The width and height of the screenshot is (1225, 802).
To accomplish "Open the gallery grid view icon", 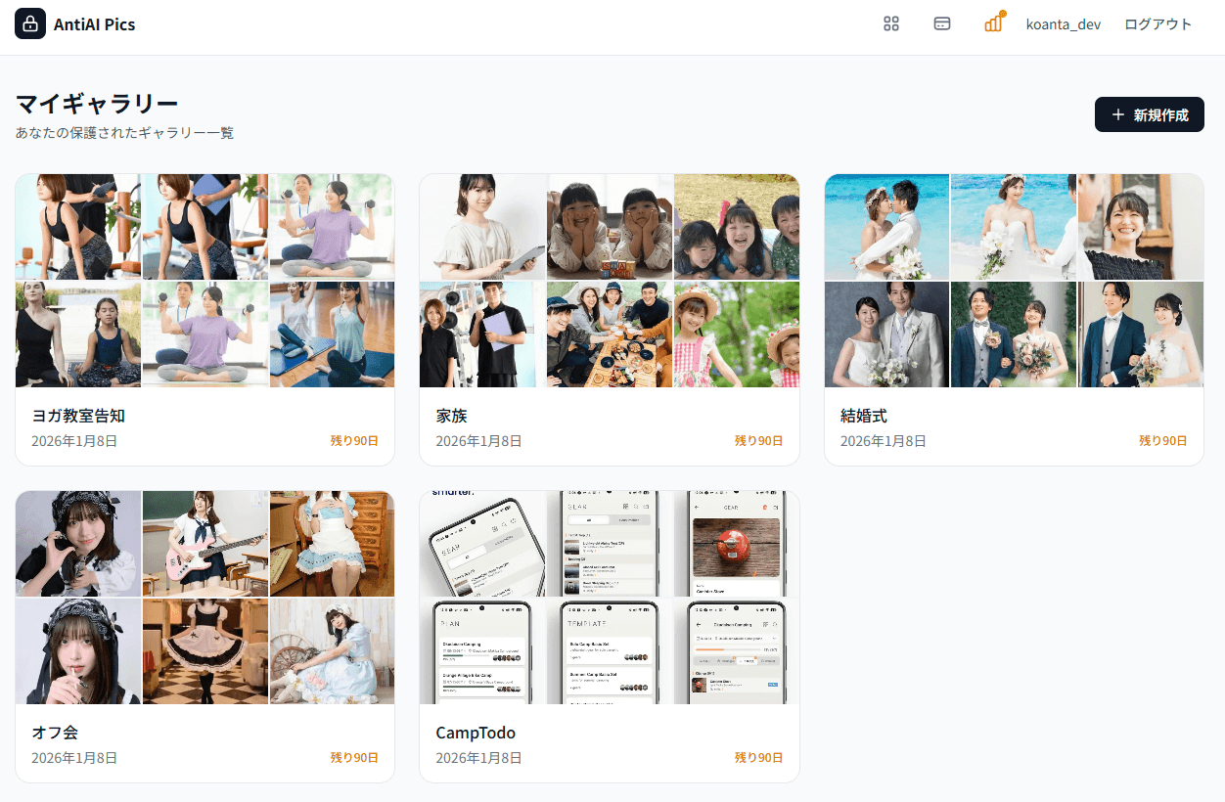I will pos(890,24).
